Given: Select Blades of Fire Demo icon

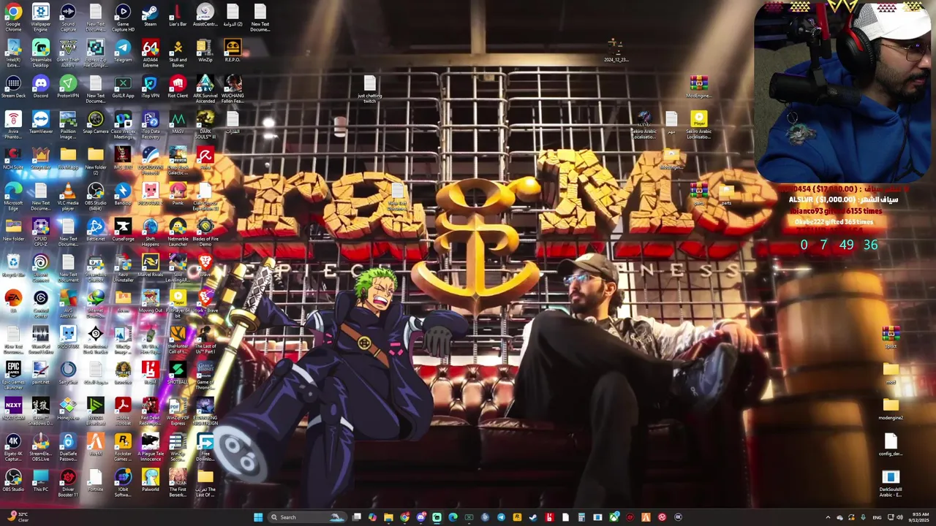Looking at the screenshot, I should tap(205, 232).
